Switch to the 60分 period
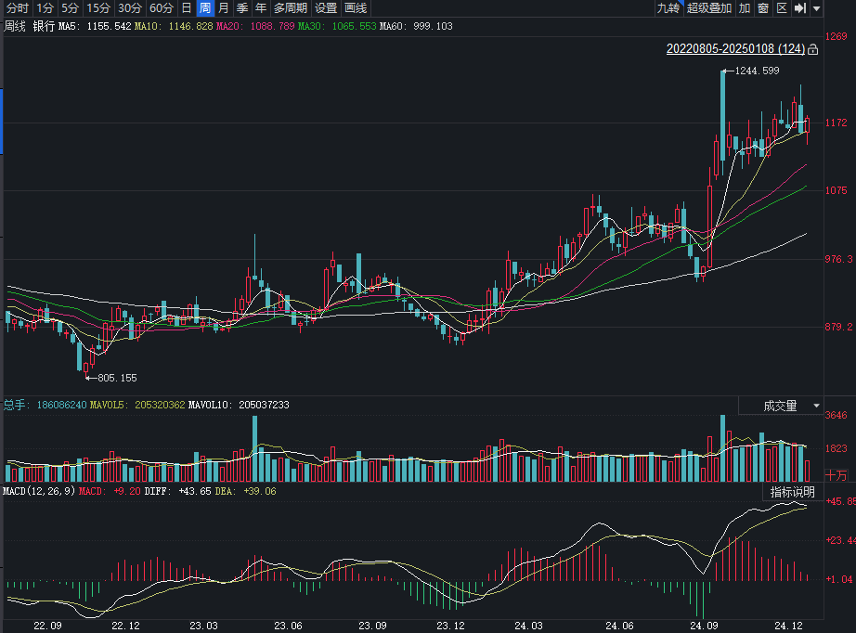Screen dimensions: 856x633 [x=161, y=8]
